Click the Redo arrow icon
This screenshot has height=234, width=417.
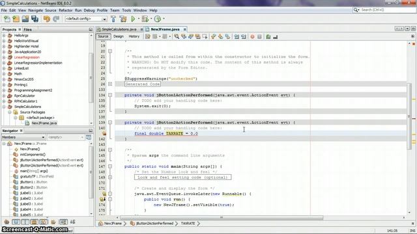(56, 19)
